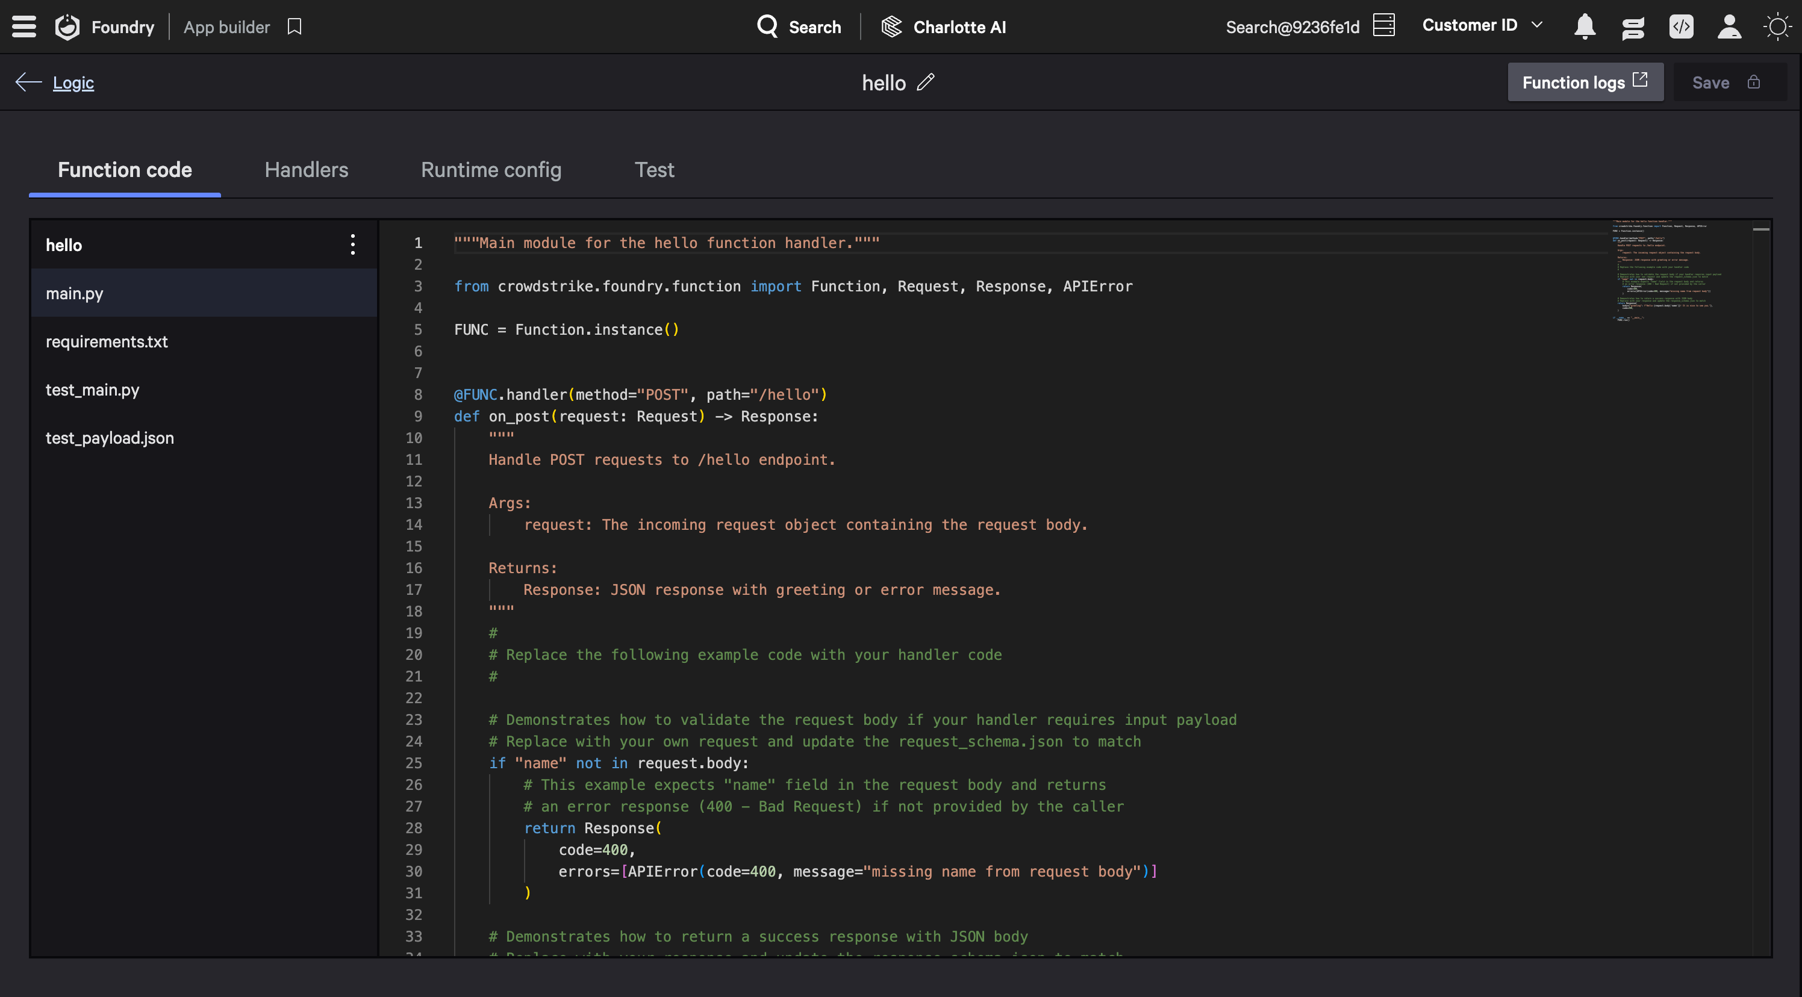This screenshot has width=1802, height=997.
Task: Click the server icon next to Search@9236fe1d
Action: point(1383,25)
